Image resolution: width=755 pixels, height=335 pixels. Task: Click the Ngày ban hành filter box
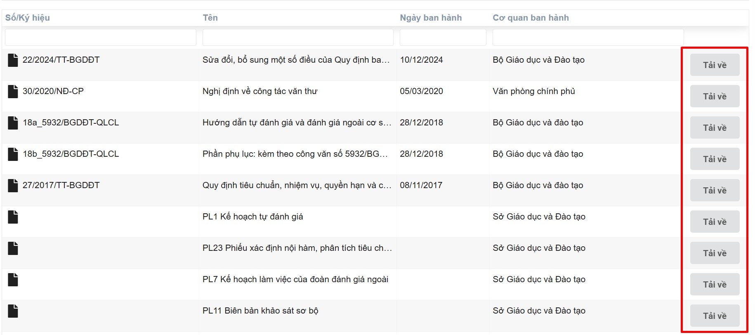click(443, 37)
